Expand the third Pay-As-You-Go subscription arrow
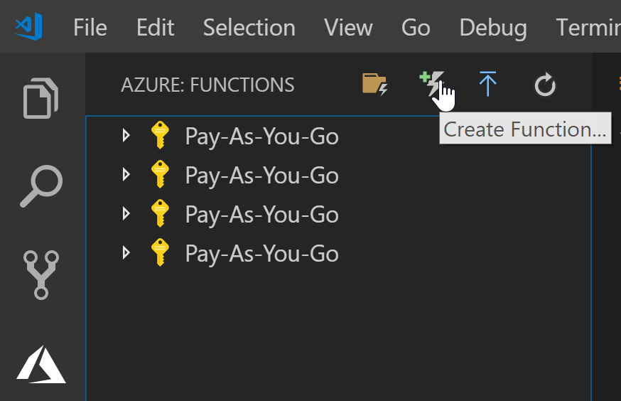The height and width of the screenshot is (401, 621). 126,213
